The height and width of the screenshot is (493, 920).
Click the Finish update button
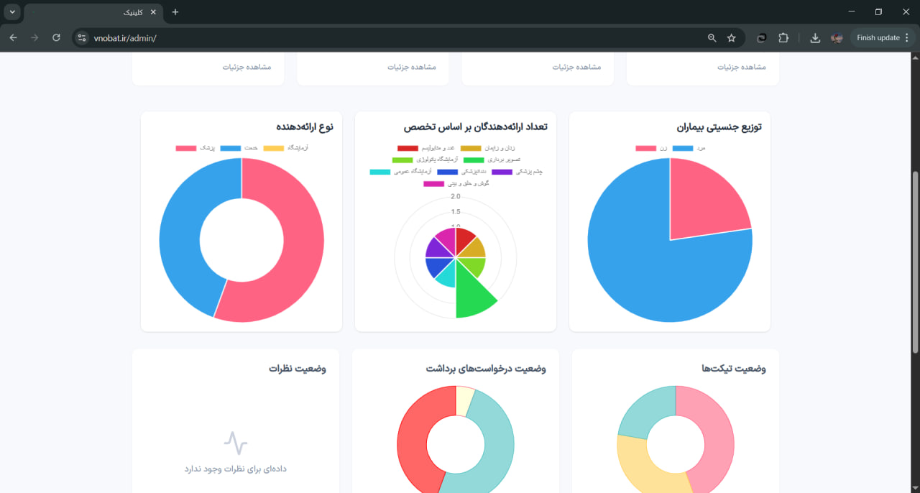point(878,37)
